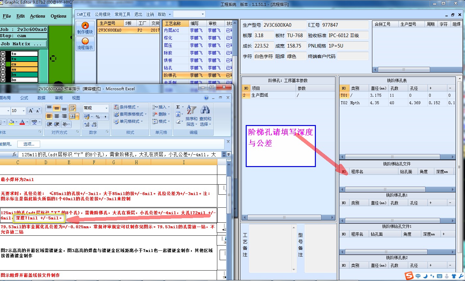The width and height of the screenshot is (465, 281).
Task: Click the 终端客户代码 input field
Action: [353, 56]
